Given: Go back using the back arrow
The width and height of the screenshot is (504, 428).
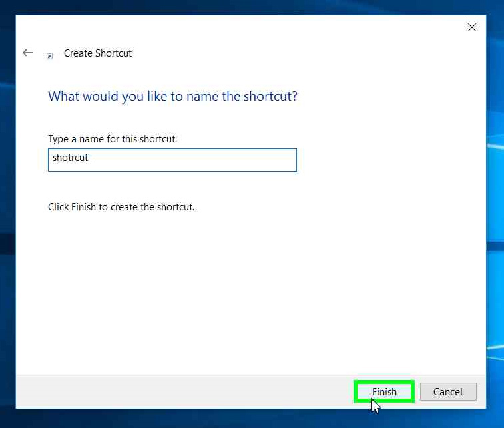Looking at the screenshot, I should pos(28,53).
